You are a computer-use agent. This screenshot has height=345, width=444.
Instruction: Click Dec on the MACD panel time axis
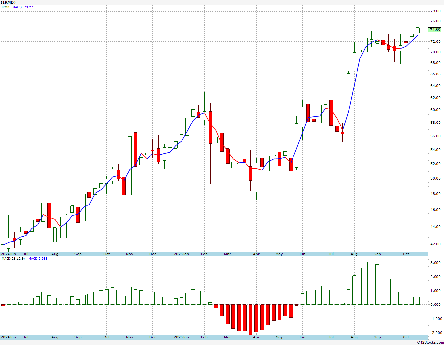(153, 337)
